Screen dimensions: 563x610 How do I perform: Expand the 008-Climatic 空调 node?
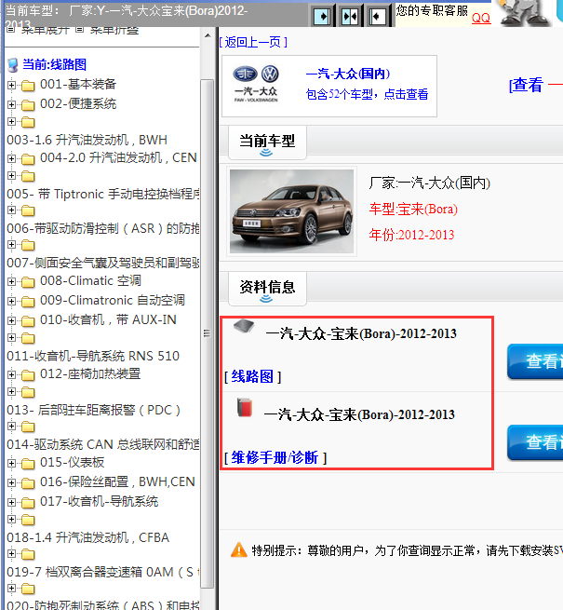pyautogui.click(x=12, y=281)
